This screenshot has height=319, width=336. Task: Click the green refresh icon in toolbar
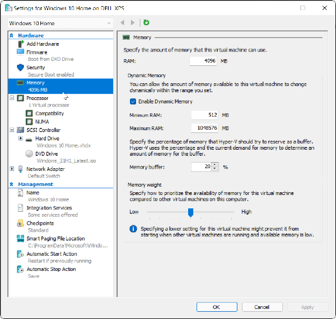[x=146, y=22]
